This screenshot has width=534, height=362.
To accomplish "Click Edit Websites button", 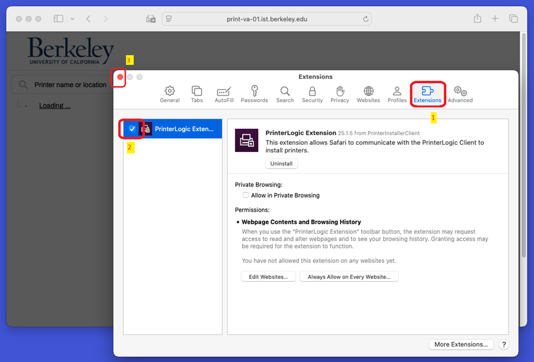I will pos(268,277).
